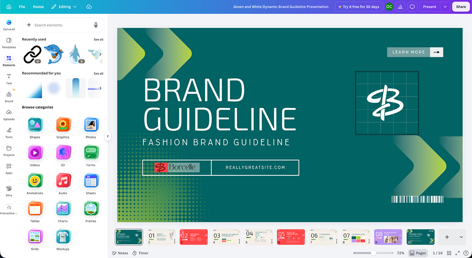Open the Grids category

pyautogui.click(x=35, y=240)
